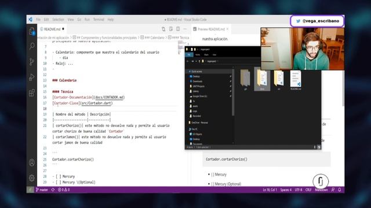Click the UTF-8 encoding indicator

pyautogui.click(x=299, y=190)
